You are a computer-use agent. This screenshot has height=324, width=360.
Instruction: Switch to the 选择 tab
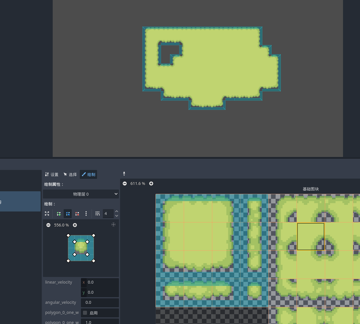(x=70, y=175)
